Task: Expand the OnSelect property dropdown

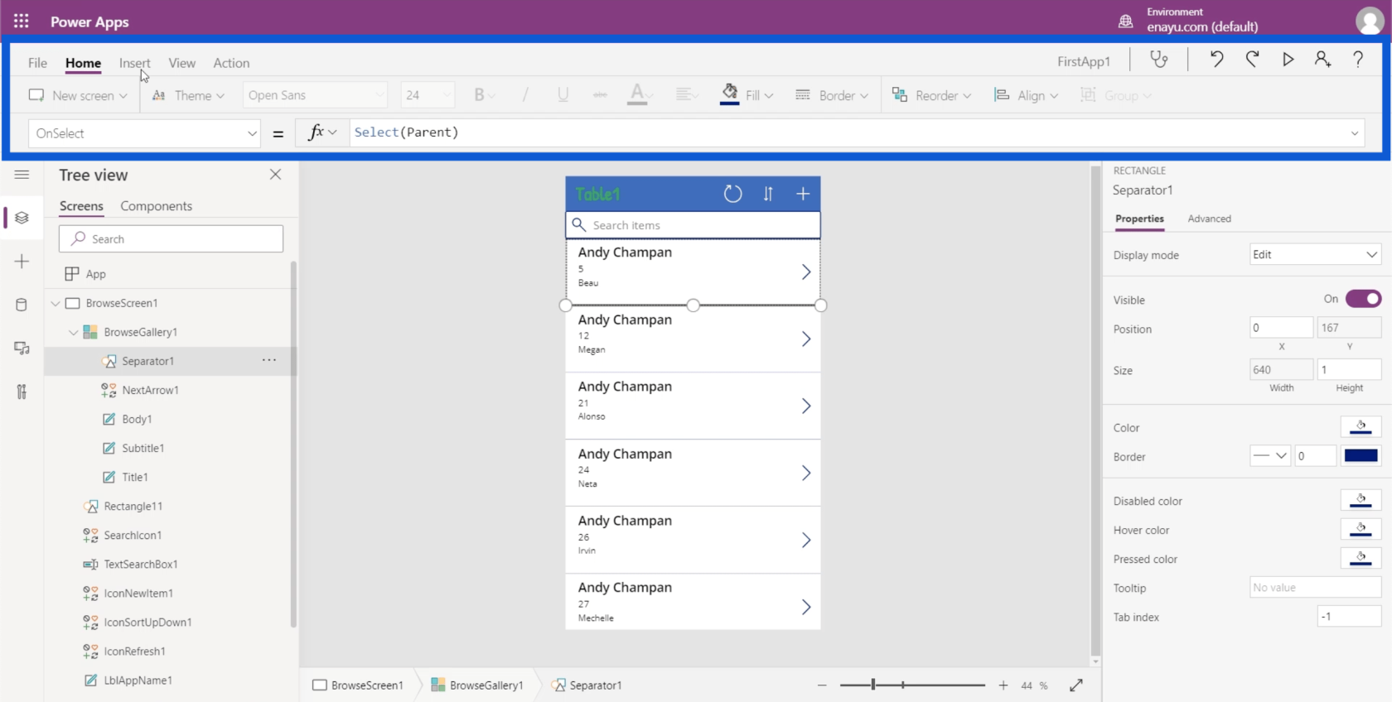Action: [x=252, y=133]
